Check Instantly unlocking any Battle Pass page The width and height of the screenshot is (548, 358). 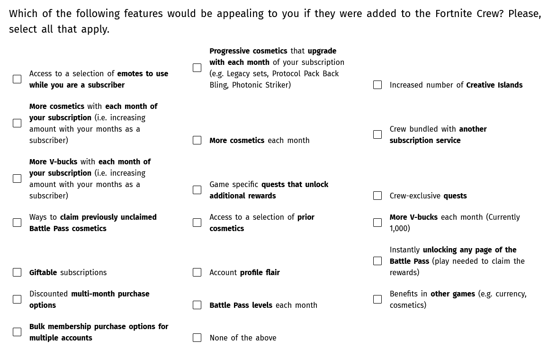tap(377, 261)
